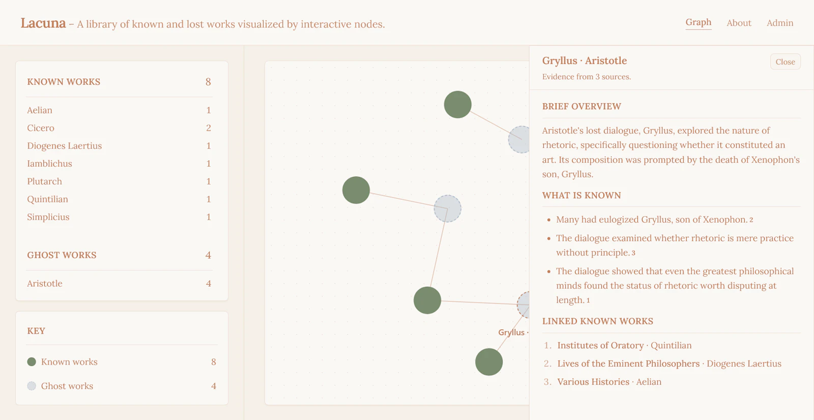Screen dimensions: 814x420
Task: Select the green node at the graph bottom
Action: (488, 362)
